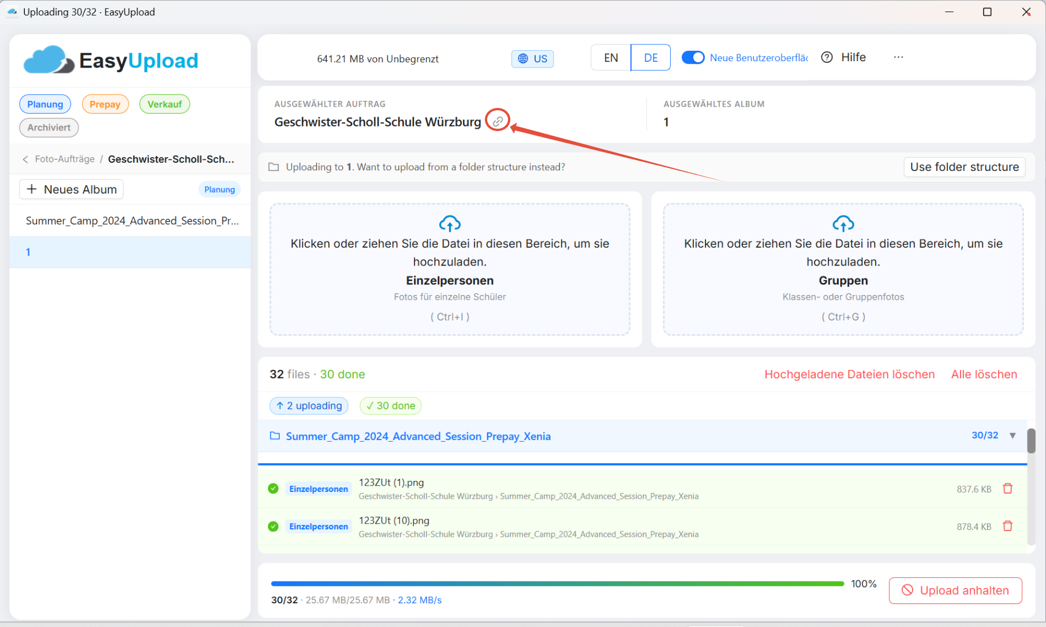The width and height of the screenshot is (1046, 627).
Task: Click the Hilfe question mark icon
Action: 827,57
